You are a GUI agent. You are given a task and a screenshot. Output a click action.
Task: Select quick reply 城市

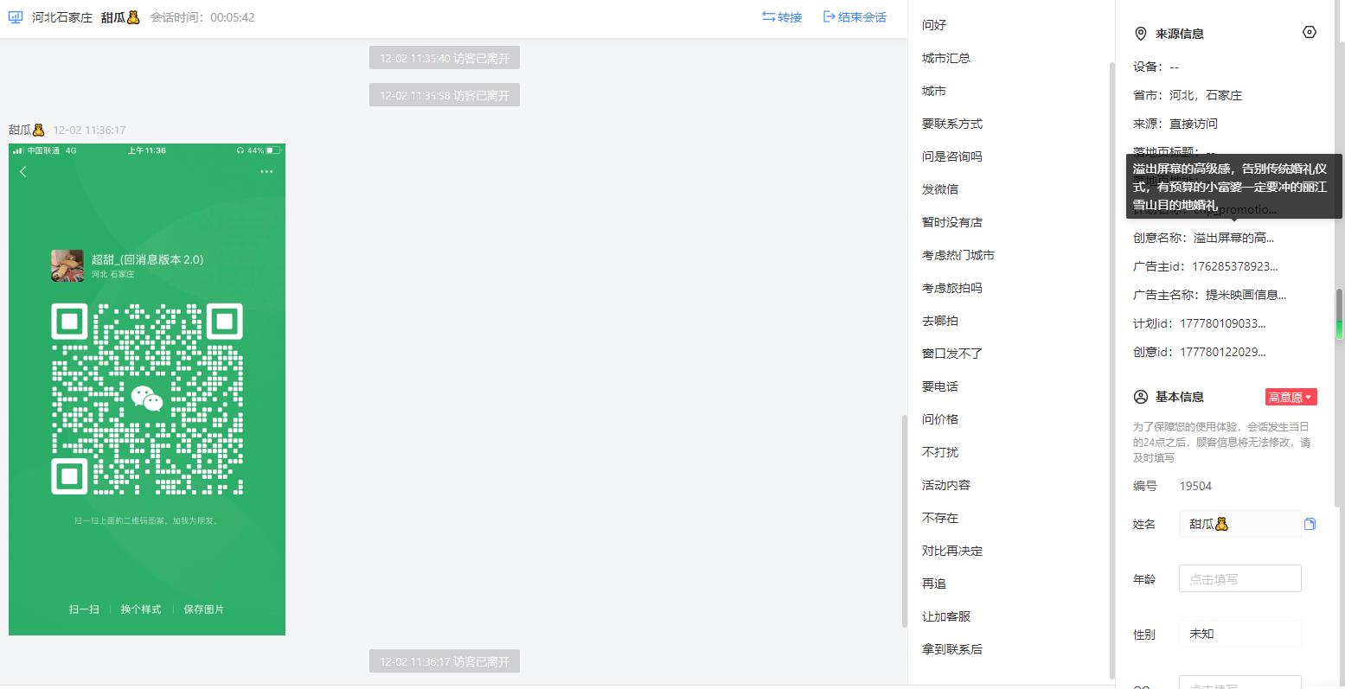coord(934,91)
